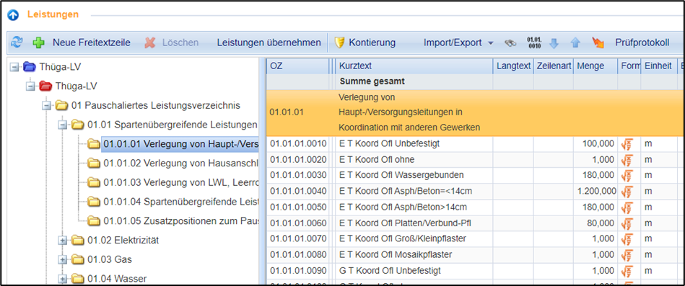Open formula icon for E T Koord Ofl Wassergebunden
Viewport: 685px width, 286px height.
pyautogui.click(x=627, y=176)
